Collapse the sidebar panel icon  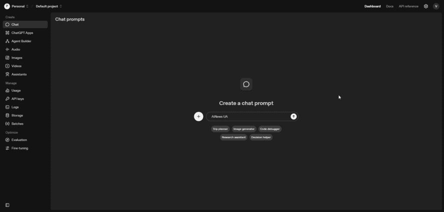coord(7,205)
